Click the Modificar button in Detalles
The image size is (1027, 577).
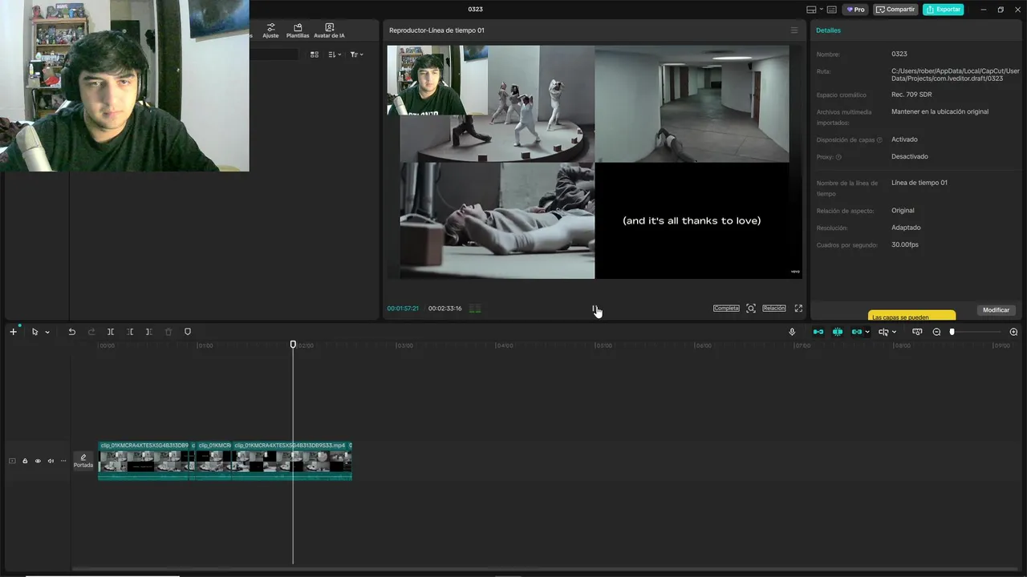pos(997,310)
